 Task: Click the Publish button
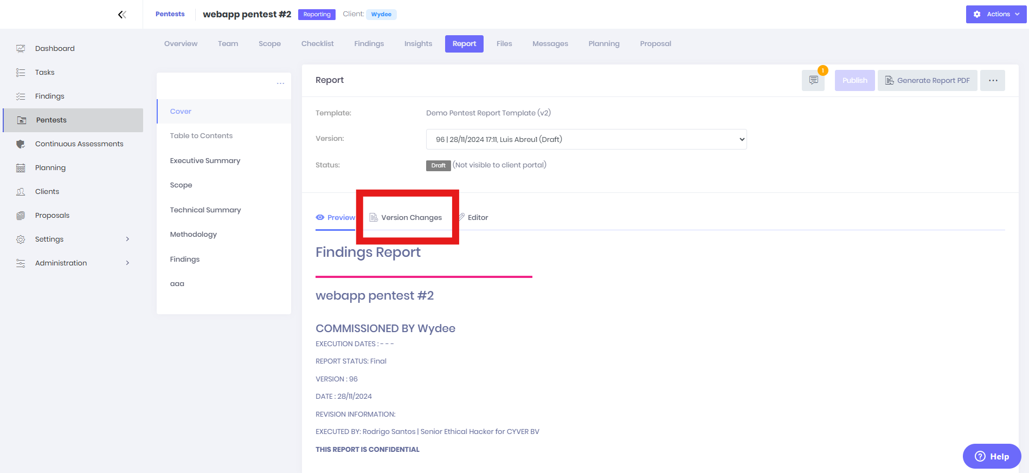(854, 80)
